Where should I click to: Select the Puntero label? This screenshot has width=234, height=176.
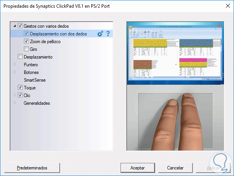31,65
